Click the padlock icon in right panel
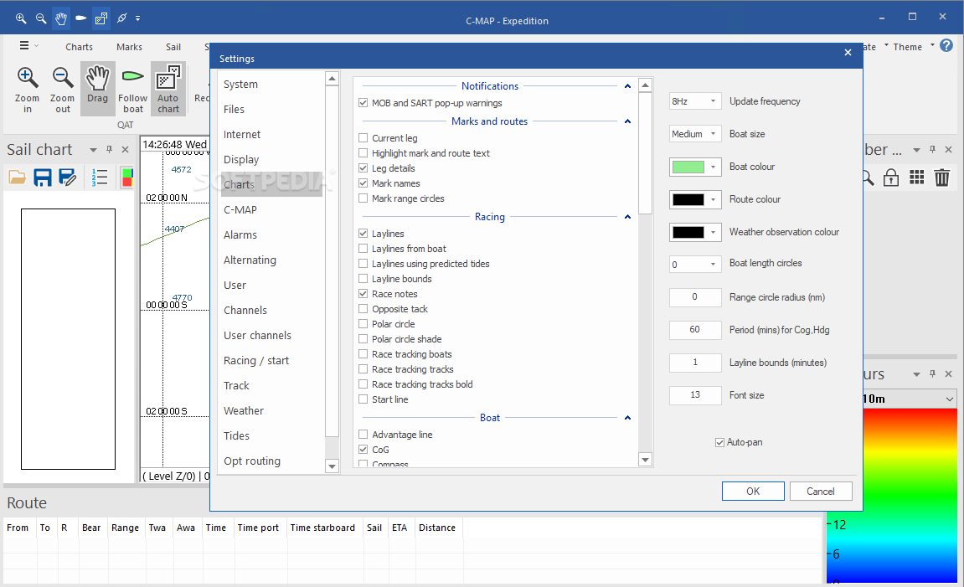This screenshot has width=964, height=587. tap(891, 178)
